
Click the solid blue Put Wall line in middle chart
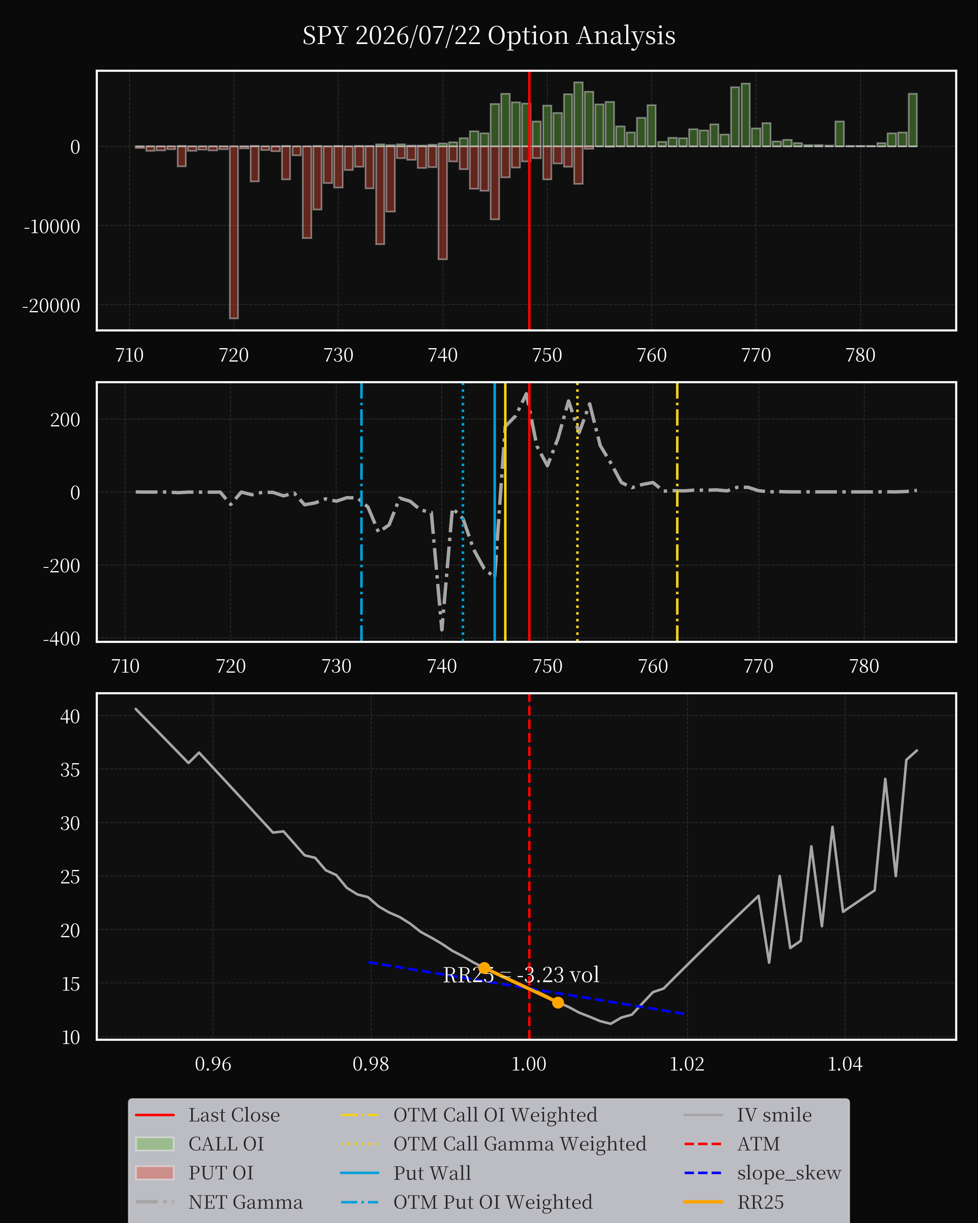(x=494, y=512)
